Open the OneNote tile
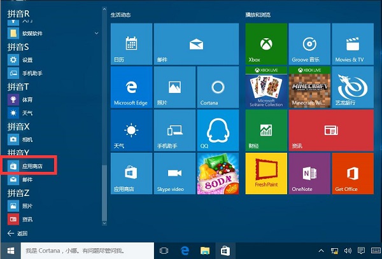The width and height of the screenshot is (382, 259). click(x=309, y=174)
